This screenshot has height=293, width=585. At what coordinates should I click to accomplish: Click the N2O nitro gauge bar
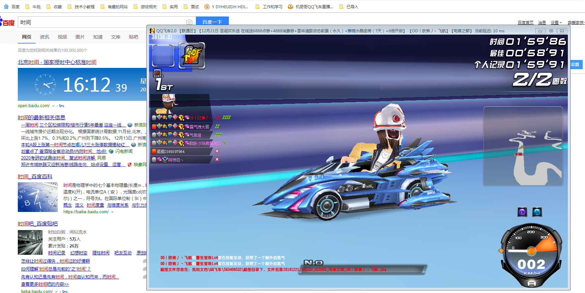click(363, 269)
